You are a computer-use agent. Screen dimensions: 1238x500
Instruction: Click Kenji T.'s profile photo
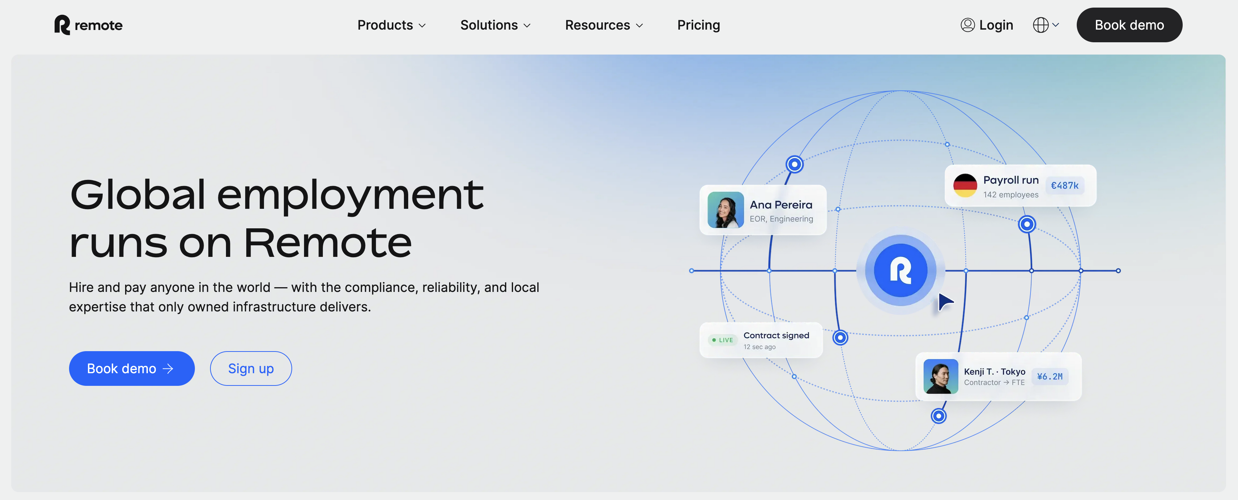pyautogui.click(x=940, y=376)
